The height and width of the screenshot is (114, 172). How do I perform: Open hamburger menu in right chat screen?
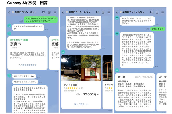(x=163, y=12)
